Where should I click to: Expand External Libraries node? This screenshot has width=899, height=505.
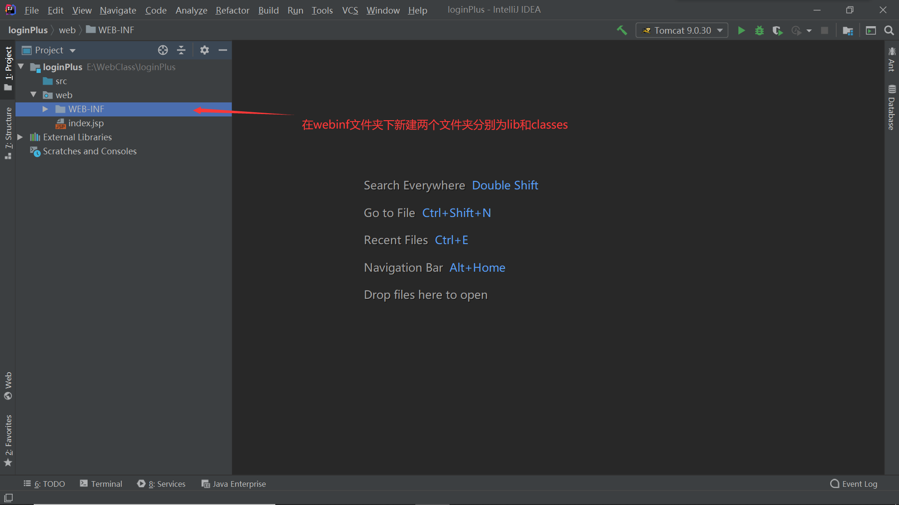20,137
